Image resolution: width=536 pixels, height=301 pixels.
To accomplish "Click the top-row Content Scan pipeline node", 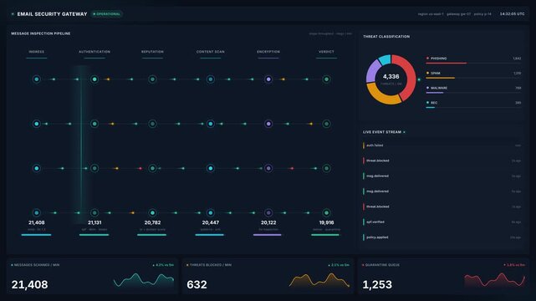I will pyautogui.click(x=211, y=79).
